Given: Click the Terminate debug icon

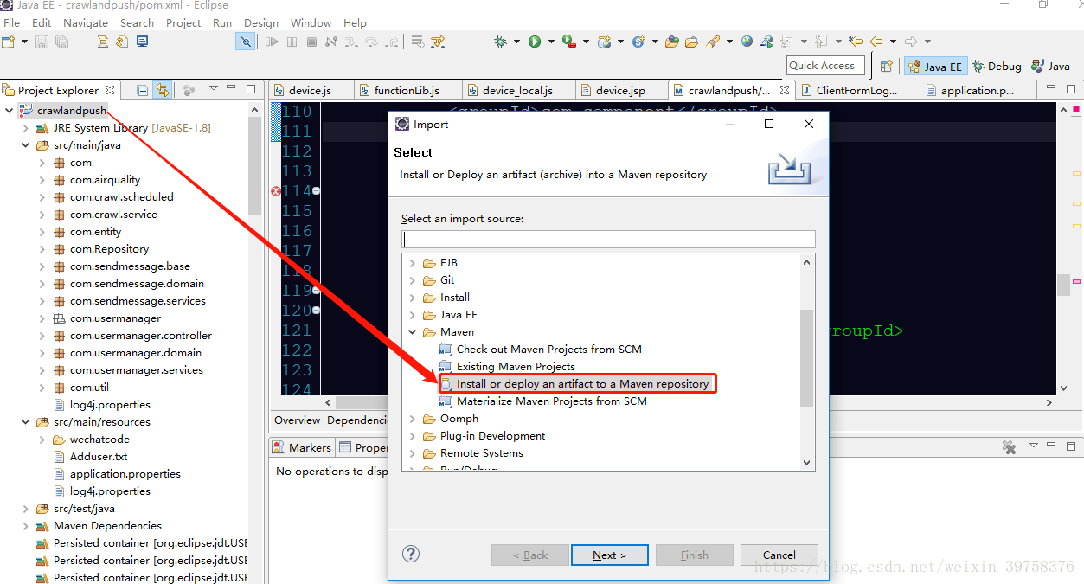Looking at the screenshot, I should [x=311, y=42].
